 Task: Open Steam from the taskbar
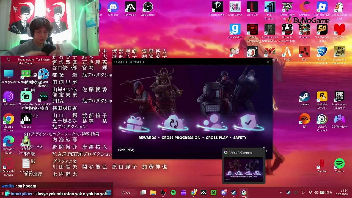pos(234,193)
